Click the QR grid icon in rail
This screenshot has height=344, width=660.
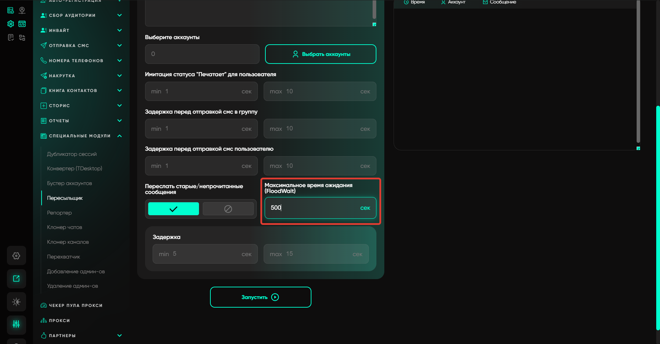(22, 37)
